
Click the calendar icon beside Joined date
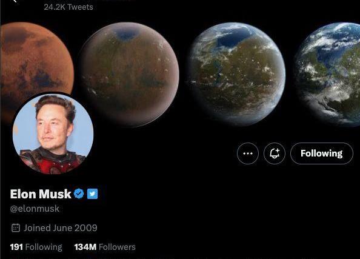[16, 227]
